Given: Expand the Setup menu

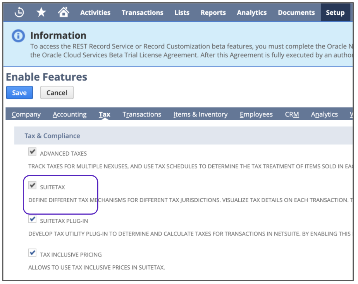Looking at the screenshot, I should (335, 13).
